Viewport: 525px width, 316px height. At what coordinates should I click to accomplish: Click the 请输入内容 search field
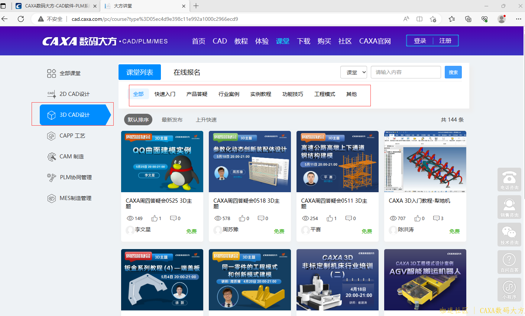(x=406, y=72)
